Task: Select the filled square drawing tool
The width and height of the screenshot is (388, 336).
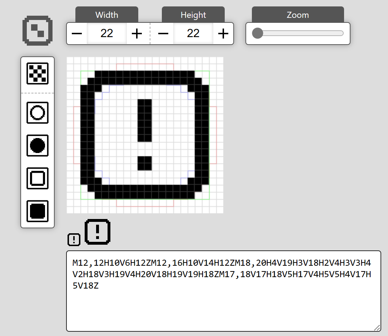Action: click(37, 211)
